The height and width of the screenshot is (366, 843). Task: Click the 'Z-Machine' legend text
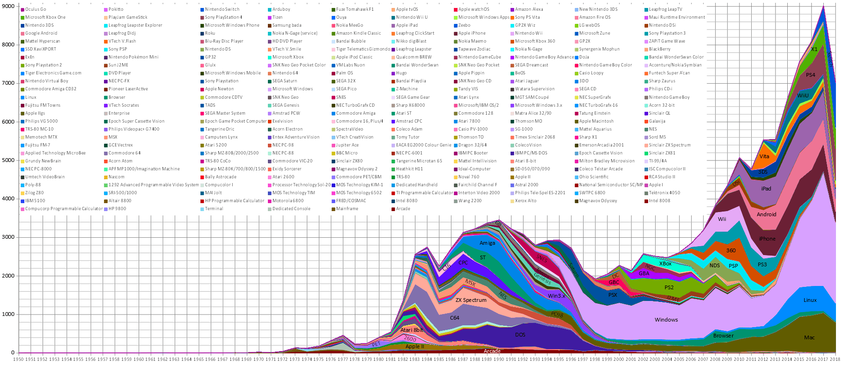407,89
